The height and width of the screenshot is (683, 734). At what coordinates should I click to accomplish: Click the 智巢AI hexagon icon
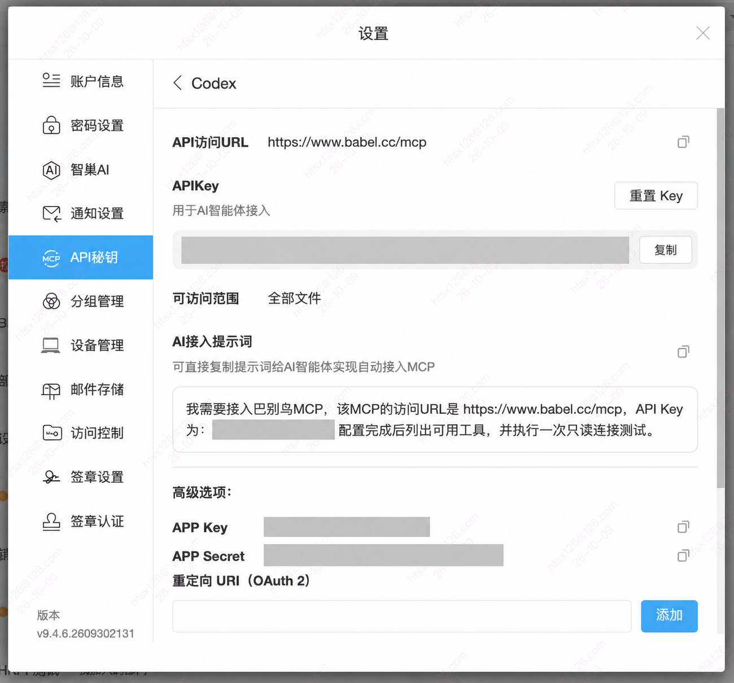[x=51, y=169]
